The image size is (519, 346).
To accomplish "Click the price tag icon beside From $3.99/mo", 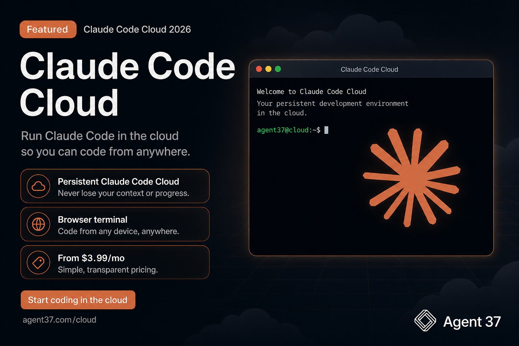I will 39,263.
